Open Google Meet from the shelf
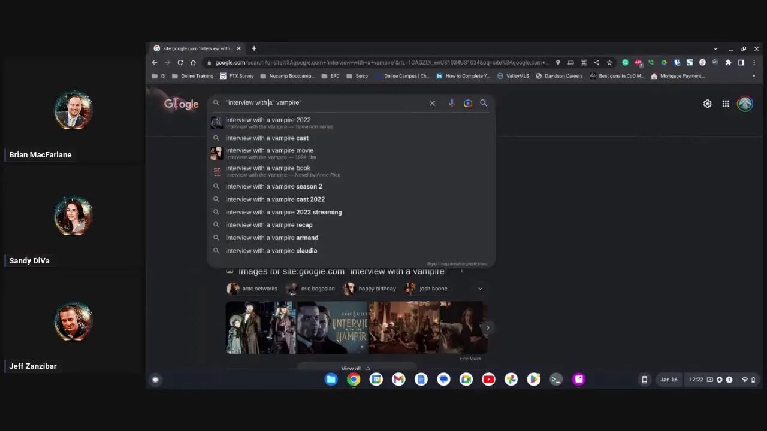The image size is (767, 431). (x=466, y=379)
